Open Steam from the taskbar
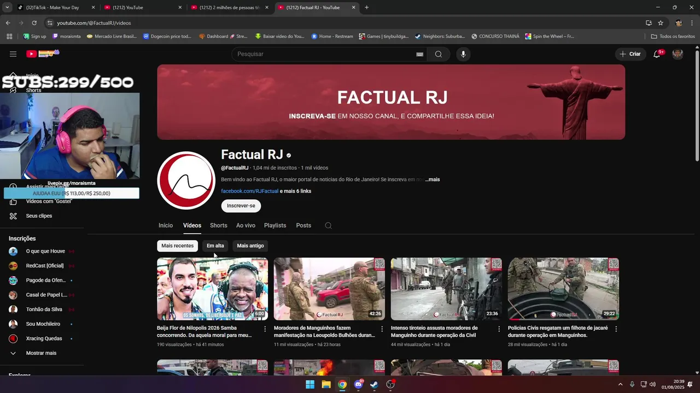The height and width of the screenshot is (393, 700). (x=374, y=384)
